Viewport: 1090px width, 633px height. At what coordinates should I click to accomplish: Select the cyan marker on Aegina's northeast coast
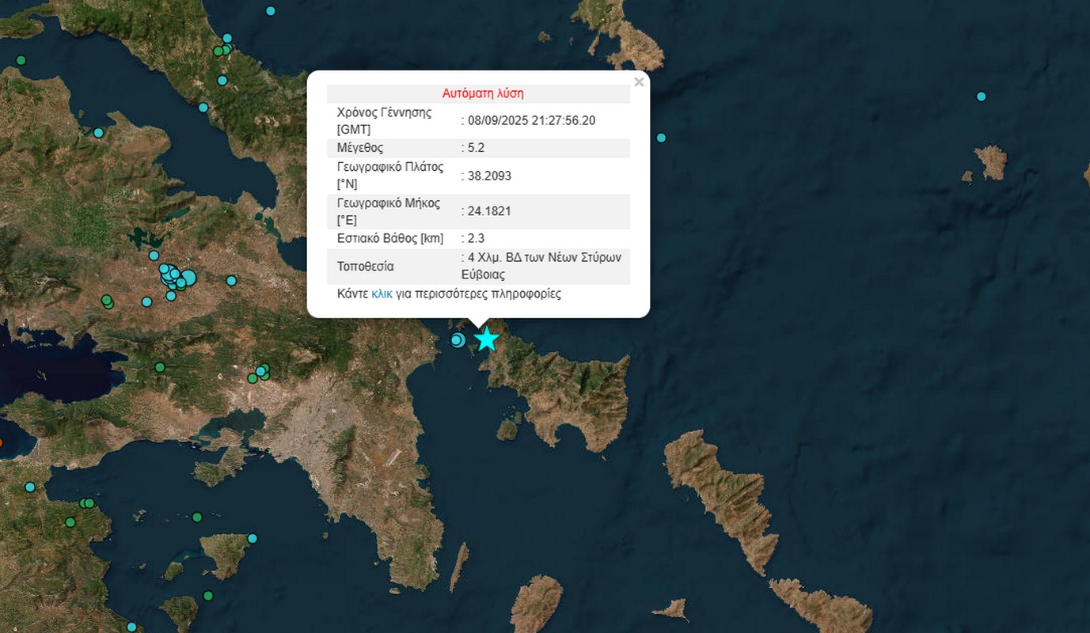(253, 538)
